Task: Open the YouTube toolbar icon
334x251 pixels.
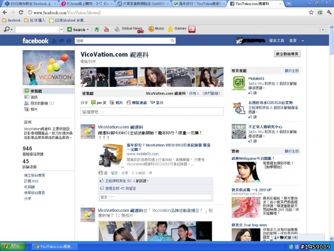Action: [106, 29]
